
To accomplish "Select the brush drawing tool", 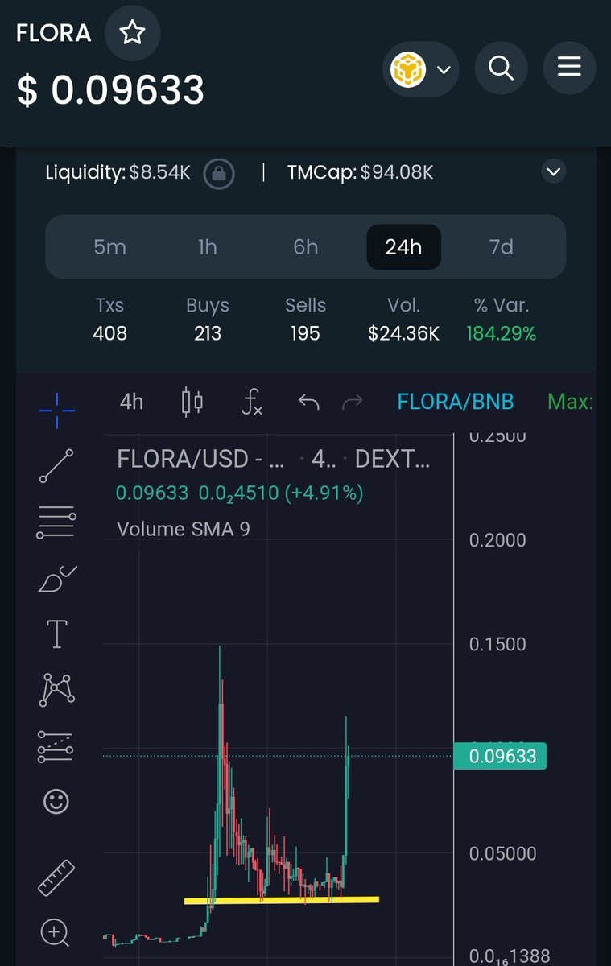I will tap(56, 579).
